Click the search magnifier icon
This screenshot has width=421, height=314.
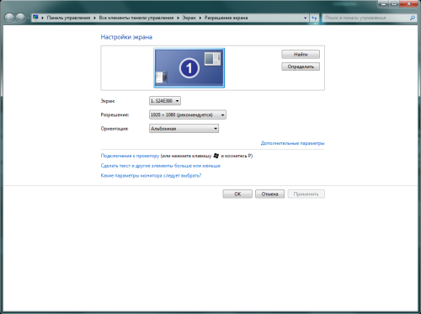[412, 18]
